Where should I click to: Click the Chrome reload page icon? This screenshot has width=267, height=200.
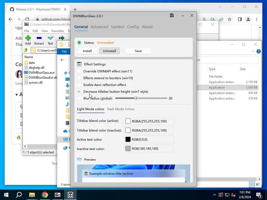click(x=27, y=19)
